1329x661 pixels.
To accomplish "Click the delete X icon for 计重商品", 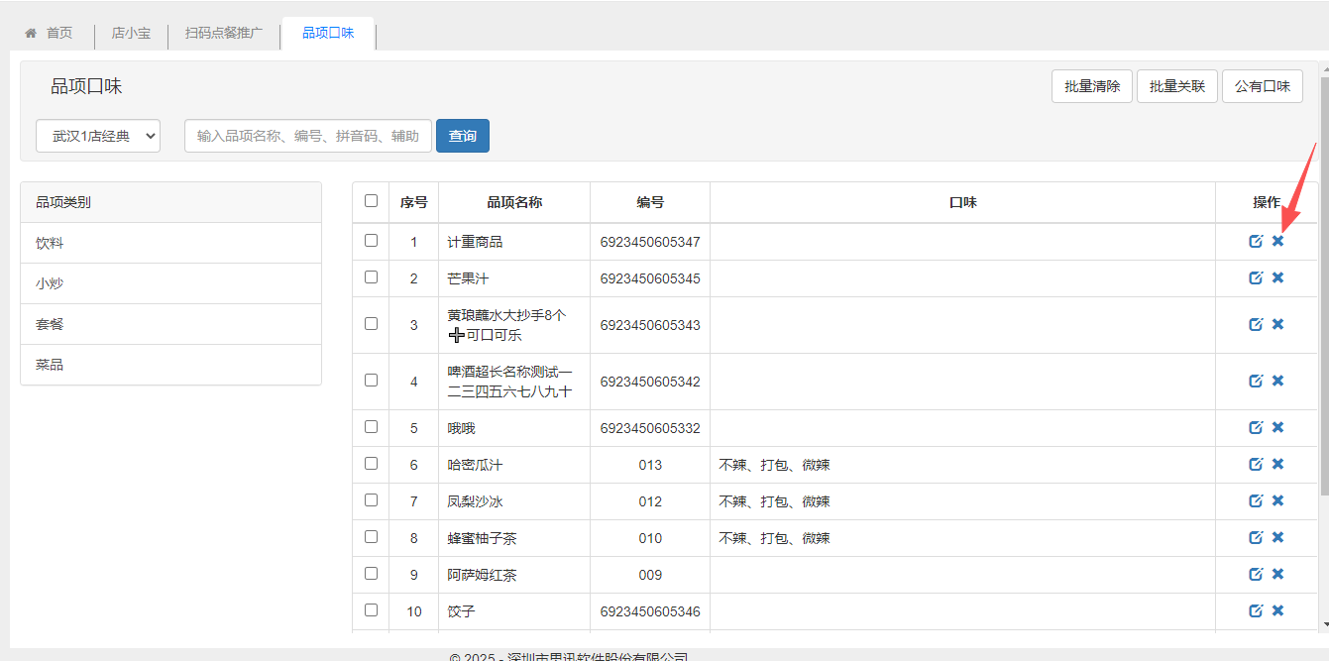I will [1277, 242].
